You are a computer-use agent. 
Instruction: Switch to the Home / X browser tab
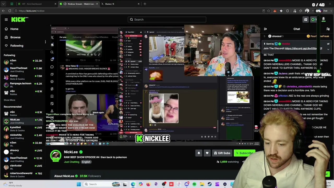click(x=120, y=4)
